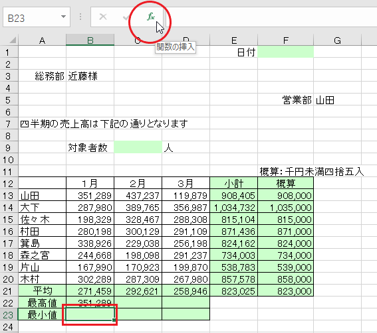The height and width of the screenshot is (333, 377).
Task: Select the cell with value 858,000
Action: click(x=286, y=279)
